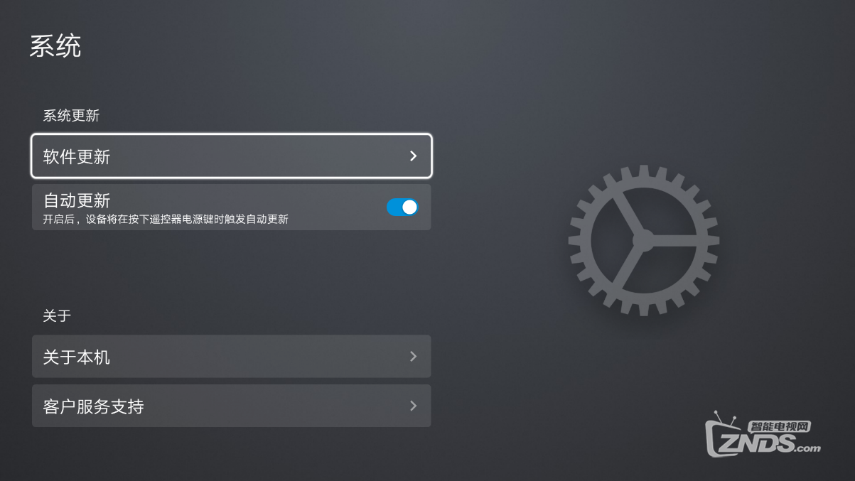Click the 关于 section heading
This screenshot has height=481, width=855.
pyautogui.click(x=57, y=315)
